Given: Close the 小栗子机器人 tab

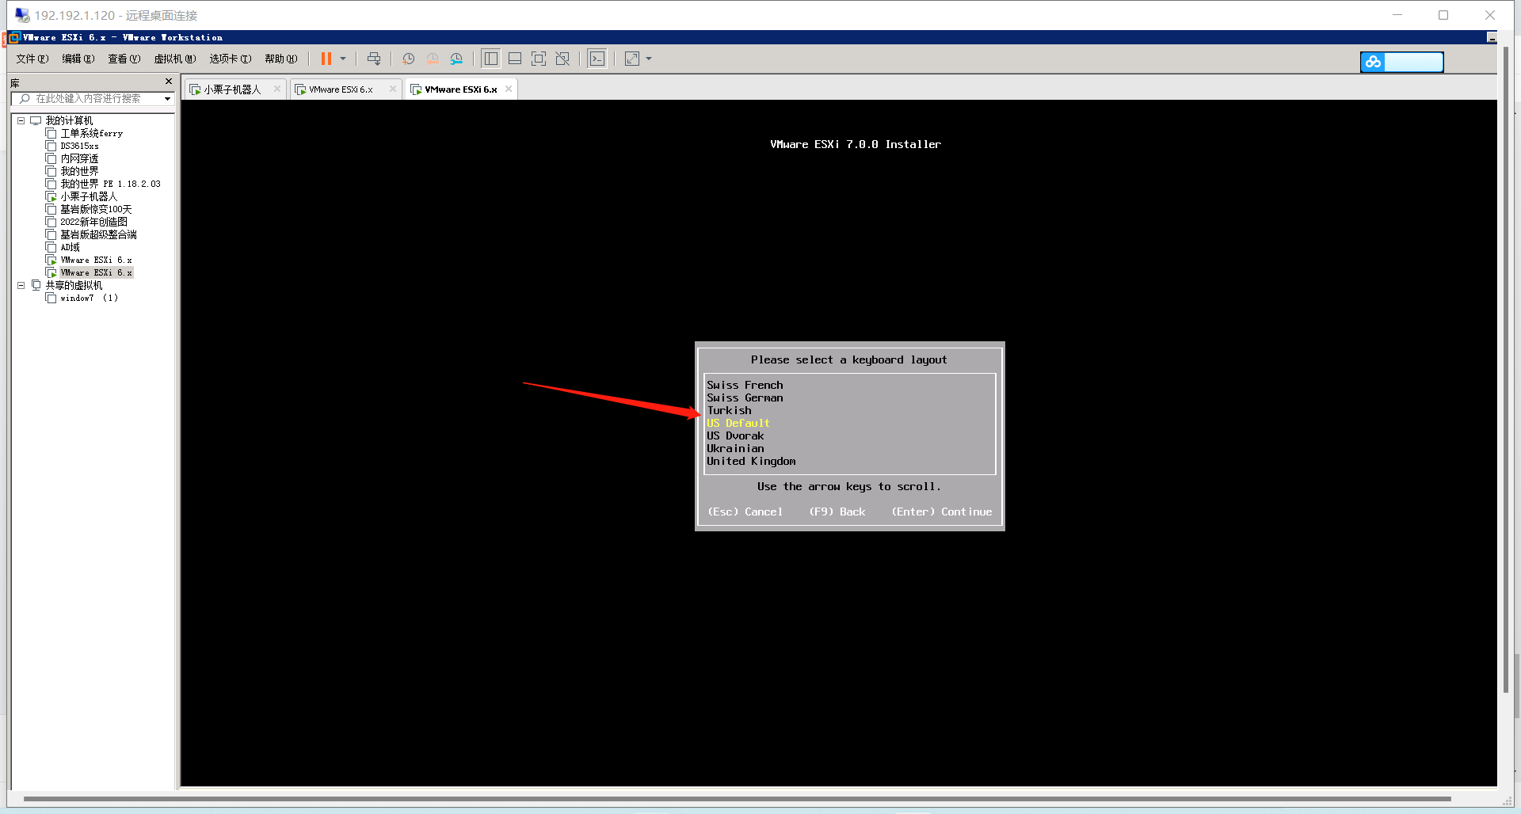Looking at the screenshot, I should coord(276,89).
